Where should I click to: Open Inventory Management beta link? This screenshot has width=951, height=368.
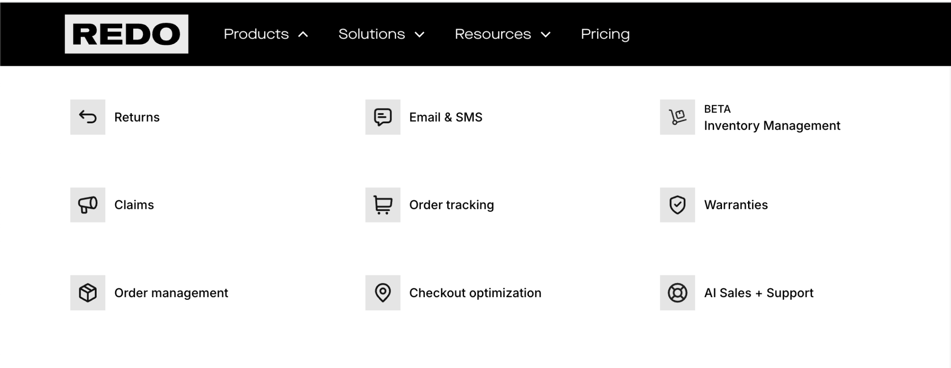(772, 126)
